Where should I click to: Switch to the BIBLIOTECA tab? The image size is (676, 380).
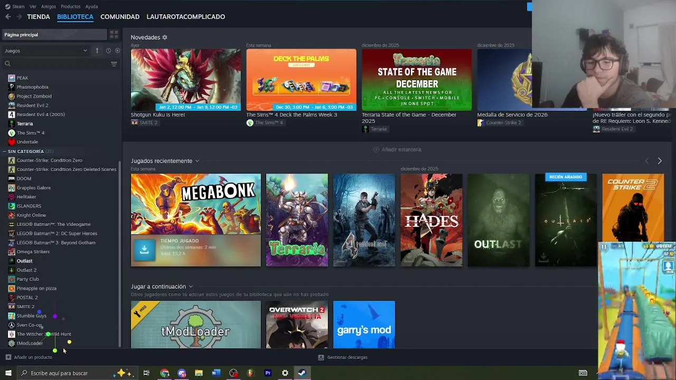coord(75,17)
